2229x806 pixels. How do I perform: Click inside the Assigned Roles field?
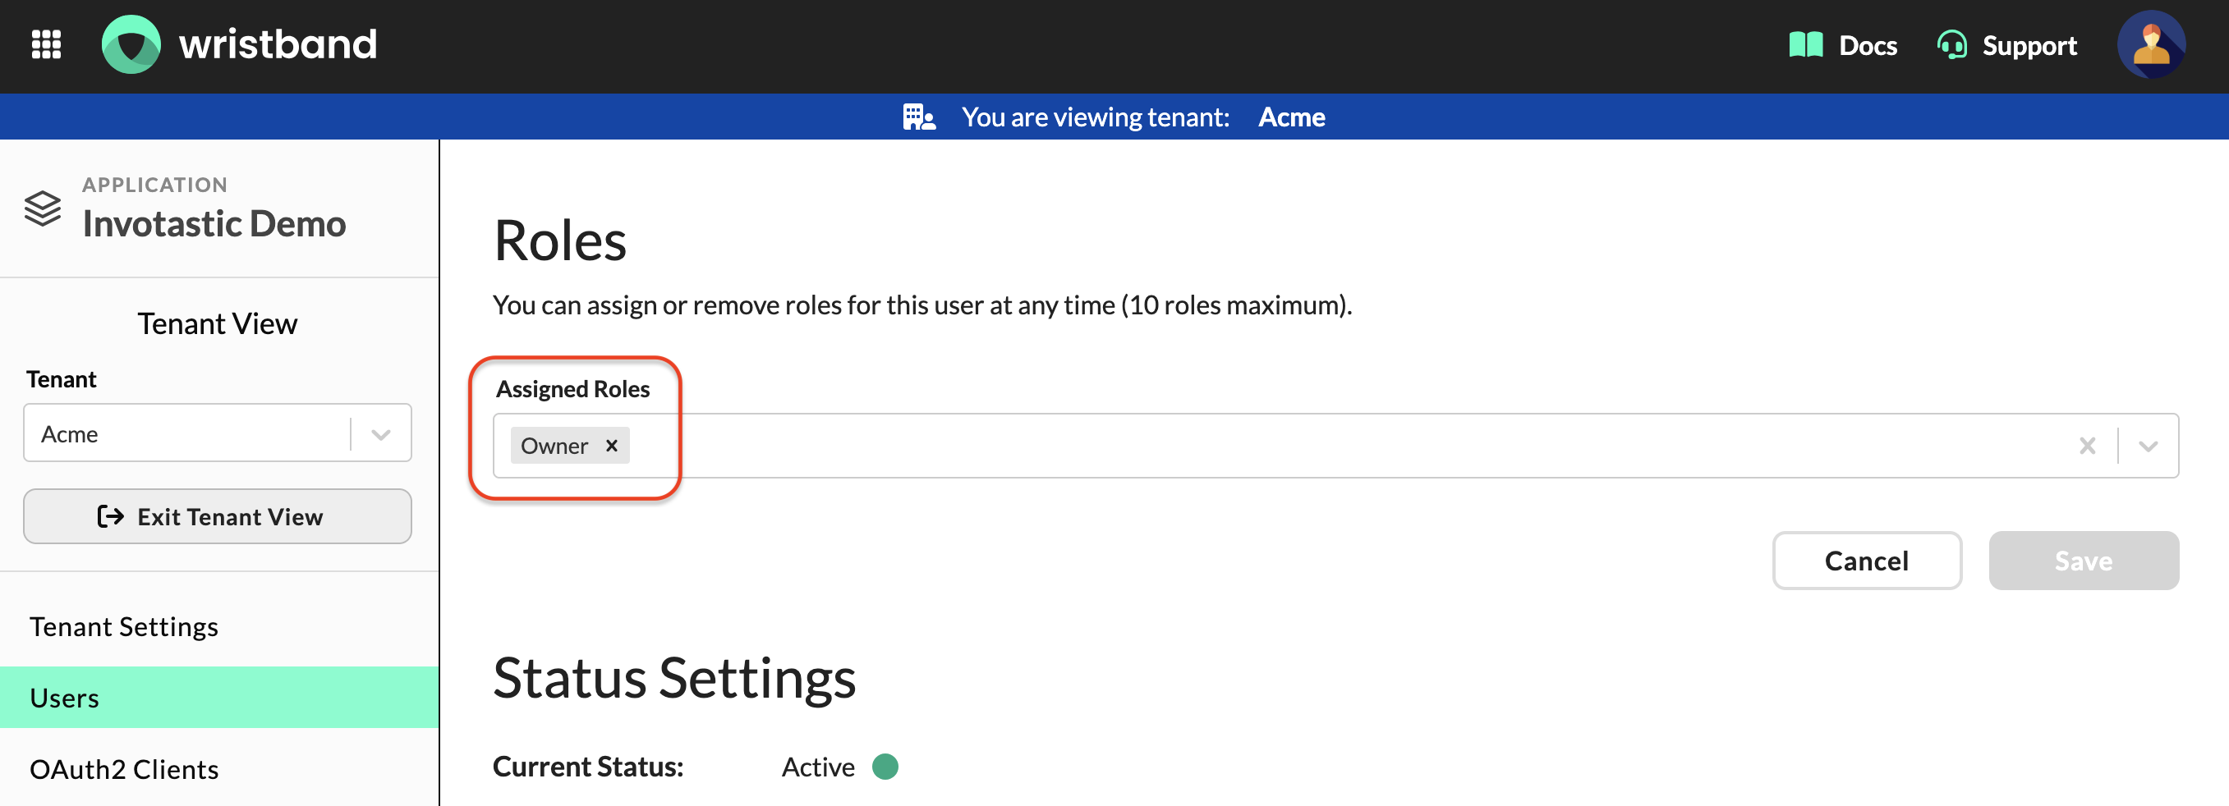1335,446
